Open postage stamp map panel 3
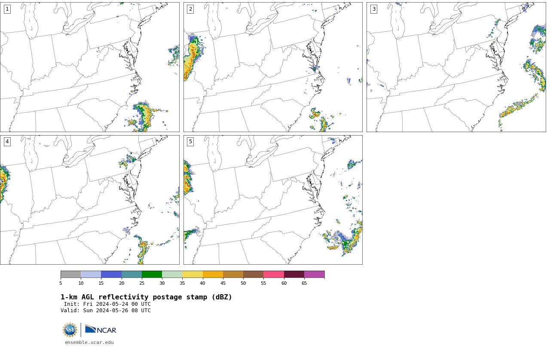This screenshot has width=550, height=347. tap(456, 67)
